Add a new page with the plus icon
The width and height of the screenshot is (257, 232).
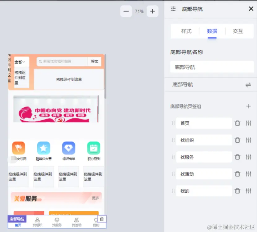tap(249, 106)
